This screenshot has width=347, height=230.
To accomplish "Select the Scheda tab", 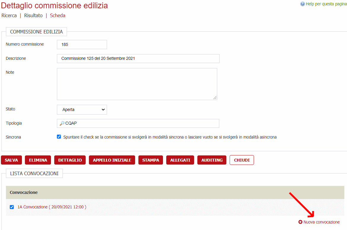I will [x=57, y=15].
